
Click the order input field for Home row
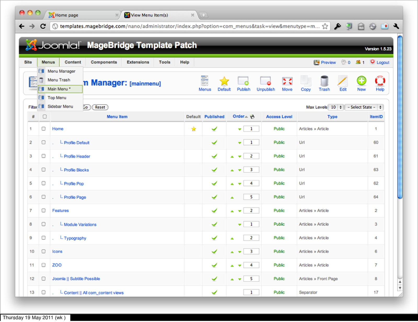pos(251,129)
